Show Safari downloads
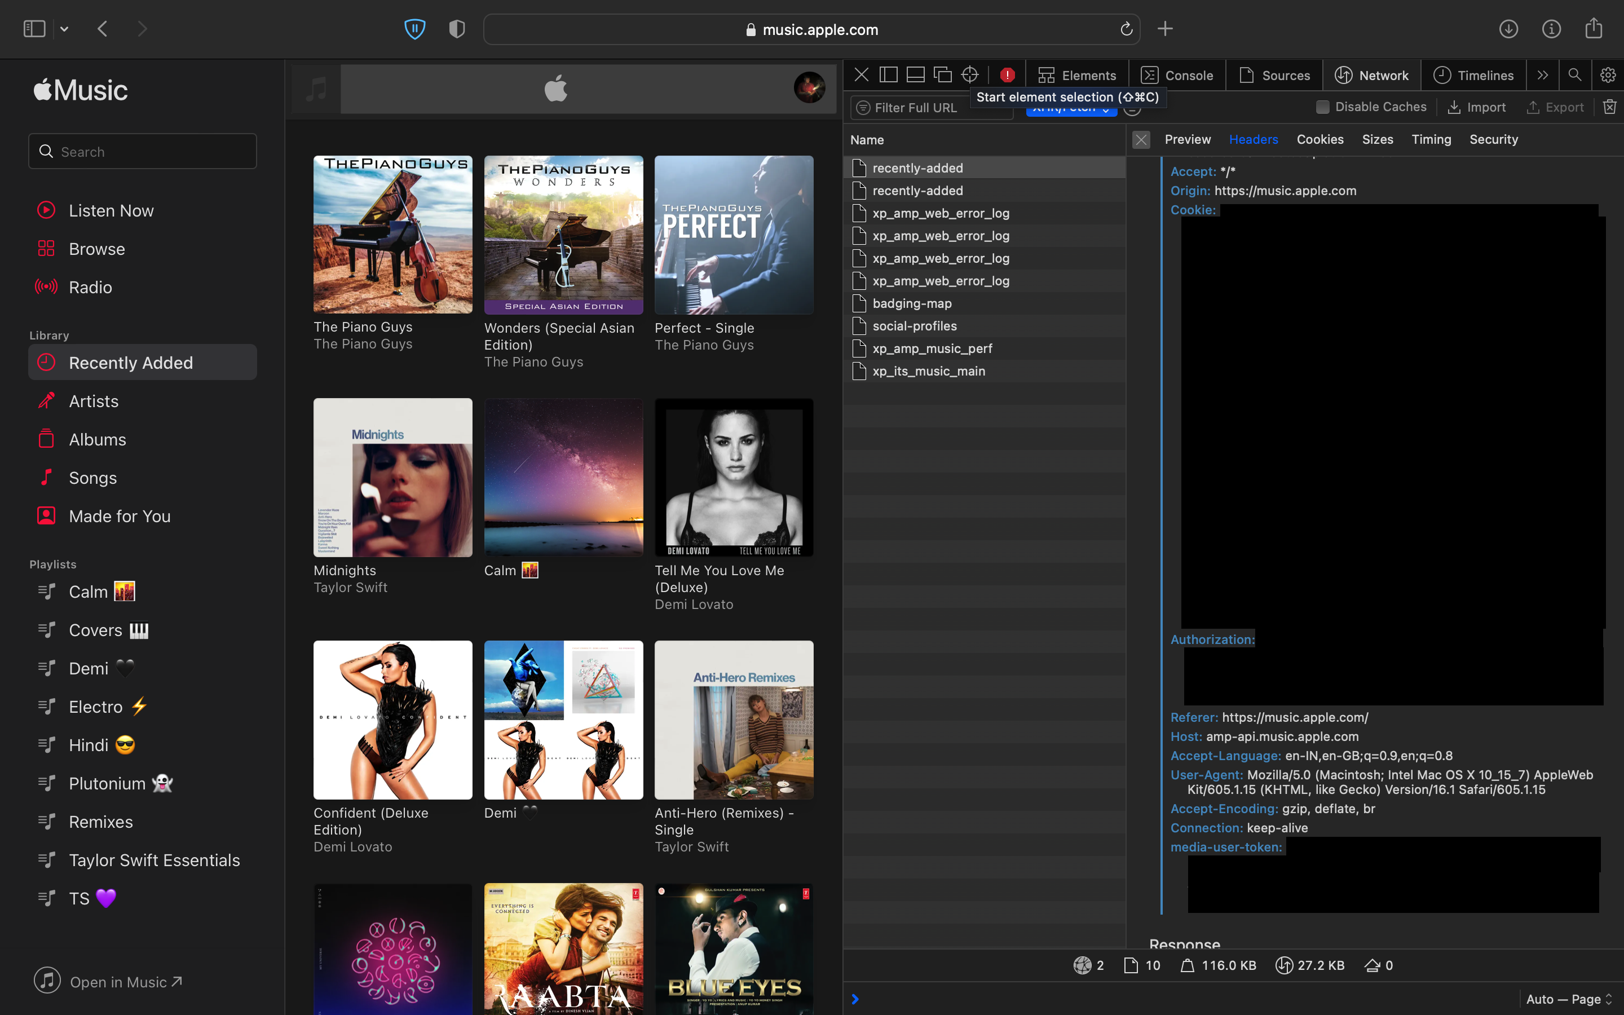1624x1015 pixels. coord(1508,29)
